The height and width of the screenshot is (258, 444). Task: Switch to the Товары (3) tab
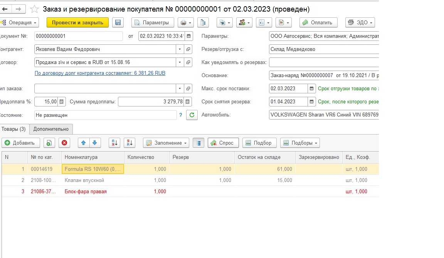pyautogui.click(x=13, y=129)
